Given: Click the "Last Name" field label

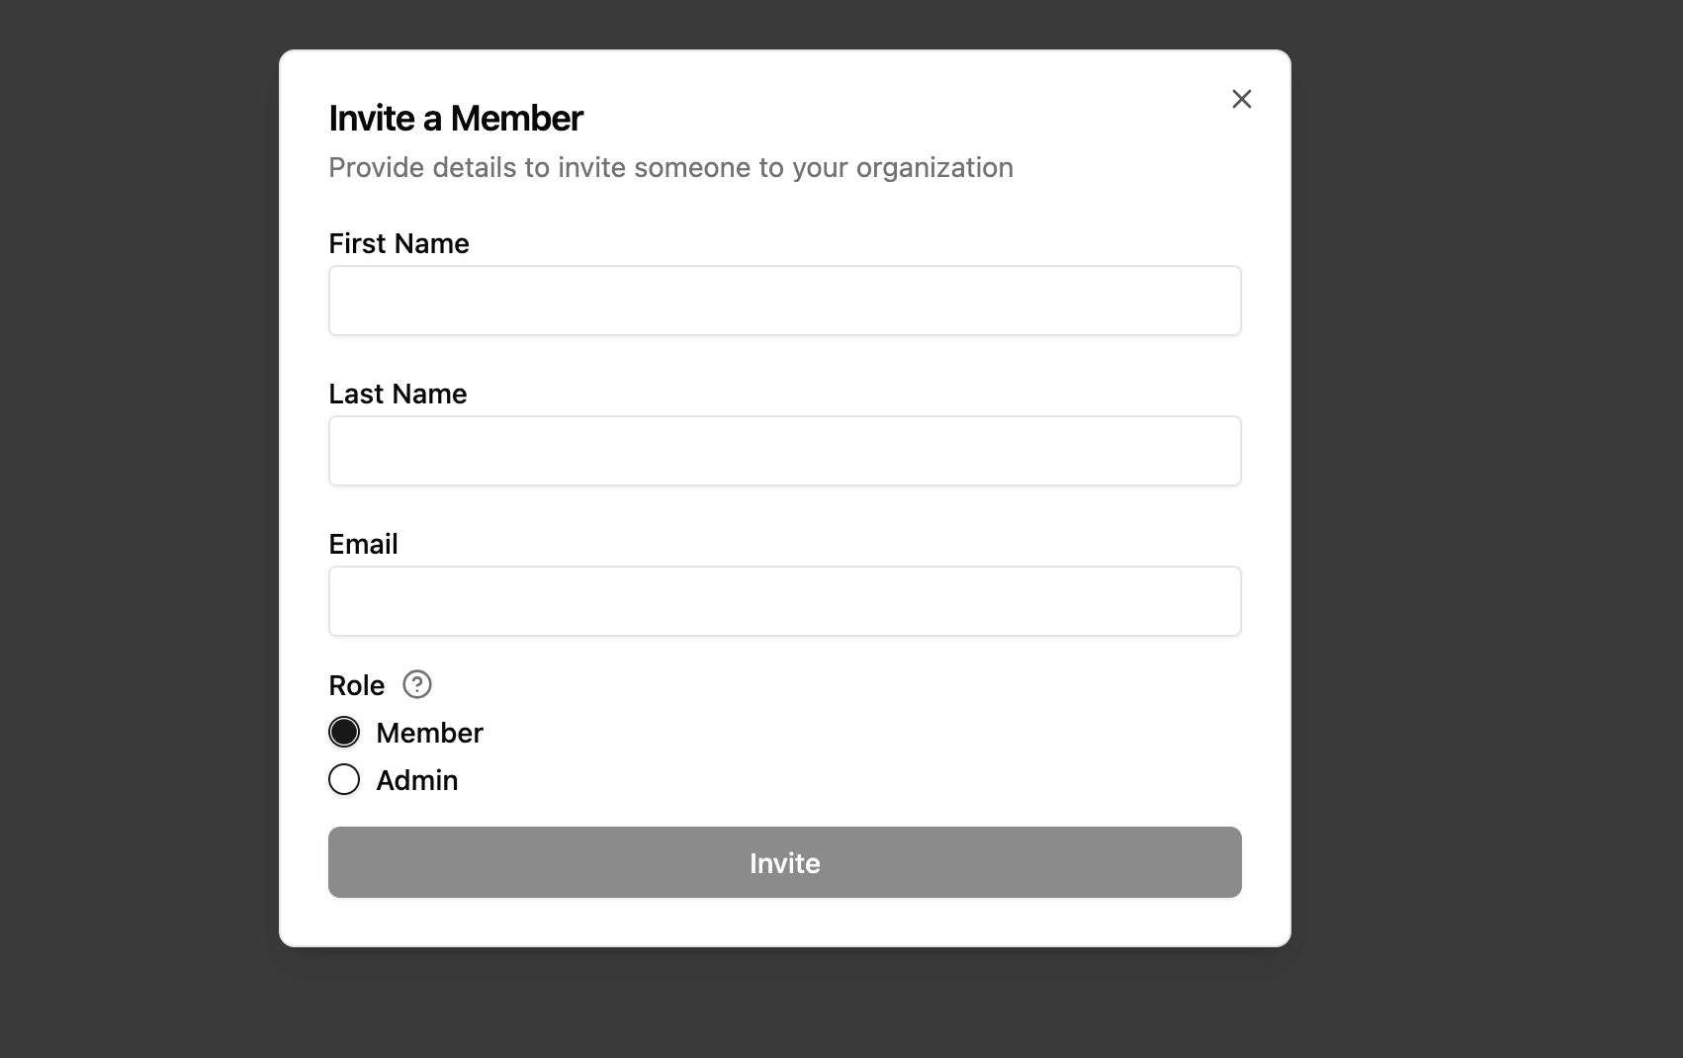Looking at the screenshot, I should [398, 394].
